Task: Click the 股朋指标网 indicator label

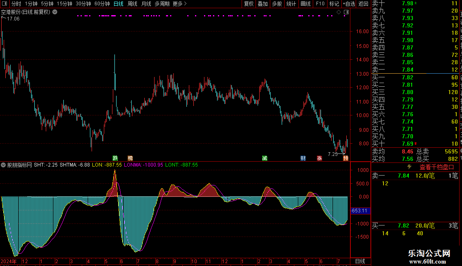Action: 20,165
